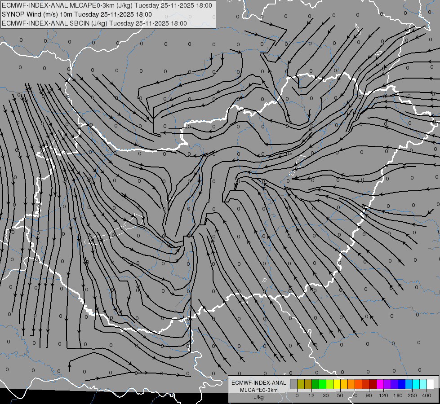Click the legend value '30'

326,395
